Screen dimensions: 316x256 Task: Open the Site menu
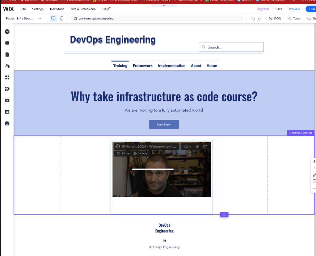click(x=23, y=9)
